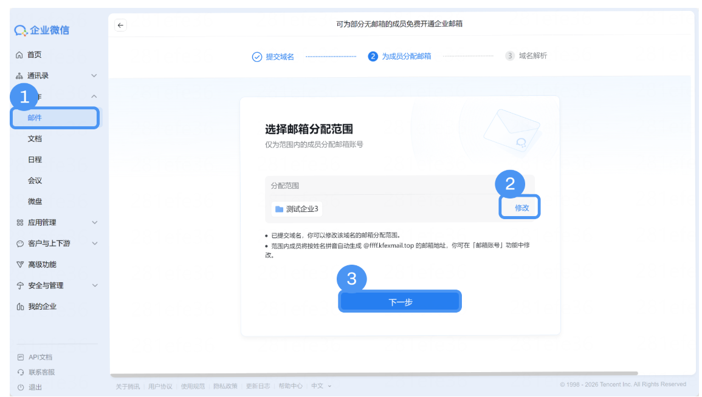The width and height of the screenshot is (702, 397).
Task: Click the 安全与管理 umbrella icon
Action: coord(19,286)
